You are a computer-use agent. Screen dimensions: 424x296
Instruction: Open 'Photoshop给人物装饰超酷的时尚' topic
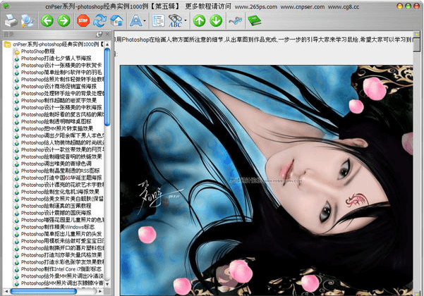pos(63,142)
